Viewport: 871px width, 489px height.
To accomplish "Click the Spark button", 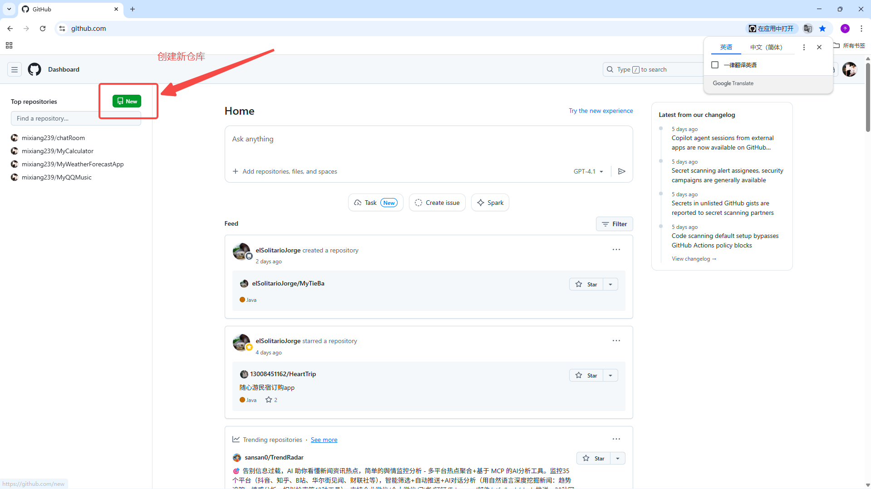I will 490,203.
